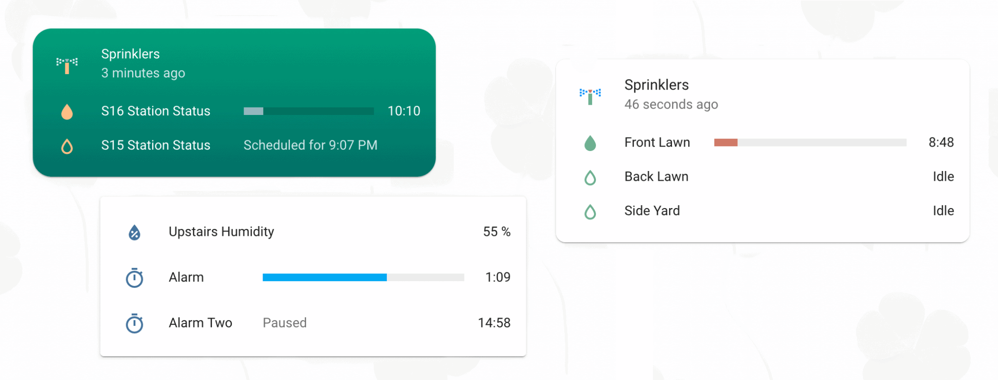Click the Alarm progress bar at 1:09
Viewport: 998px width, 380px height.
click(x=363, y=278)
